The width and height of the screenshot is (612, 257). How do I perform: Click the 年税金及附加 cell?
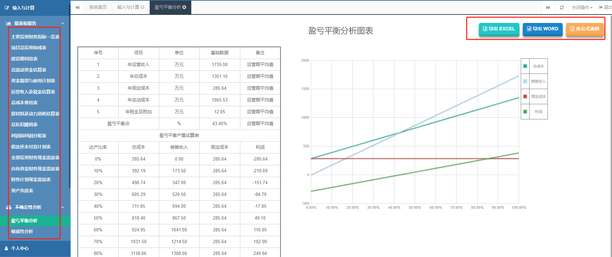[139, 112]
